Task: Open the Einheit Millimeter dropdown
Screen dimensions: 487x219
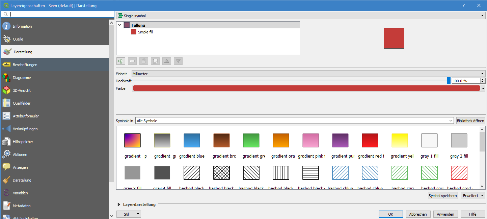Action: click(x=308, y=74)
